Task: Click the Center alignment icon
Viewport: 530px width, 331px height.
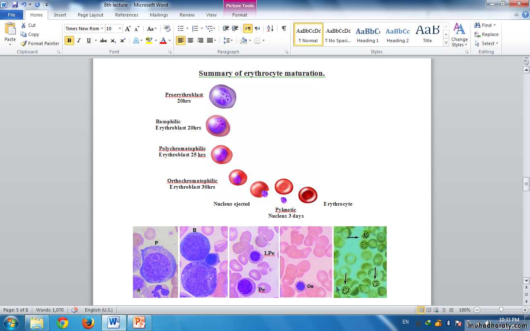Action: click(x=190, y=41)
